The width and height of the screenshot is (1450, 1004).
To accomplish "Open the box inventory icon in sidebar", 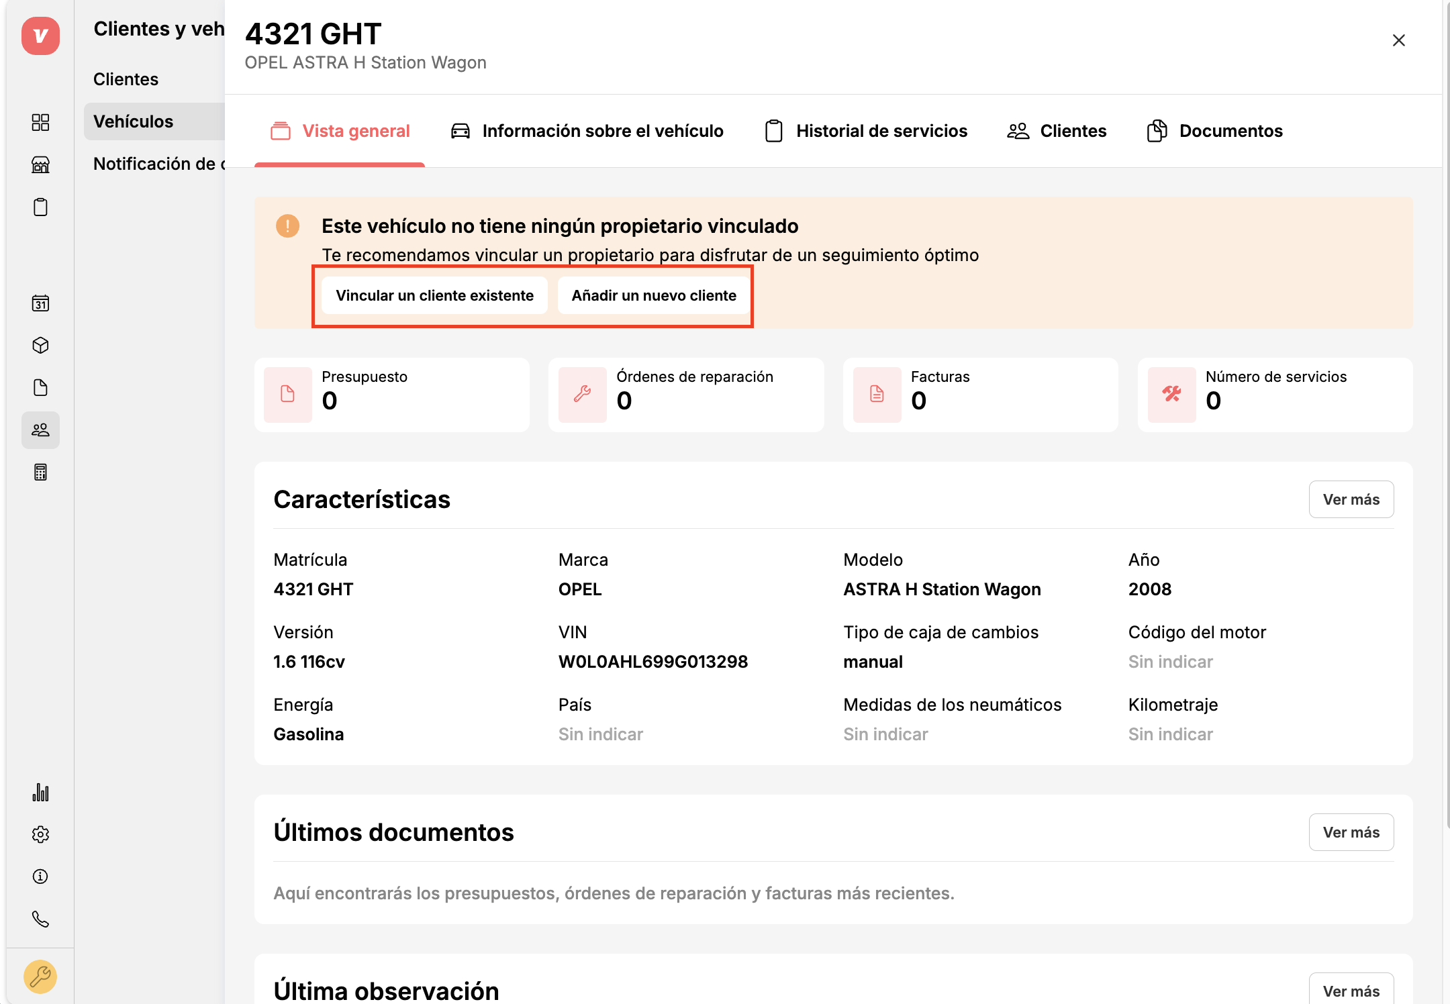I will [x=40, y=346].
